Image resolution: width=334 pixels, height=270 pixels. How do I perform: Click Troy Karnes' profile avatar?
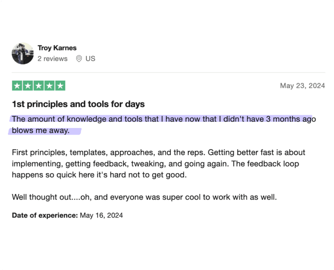click(x=23, y=53)
